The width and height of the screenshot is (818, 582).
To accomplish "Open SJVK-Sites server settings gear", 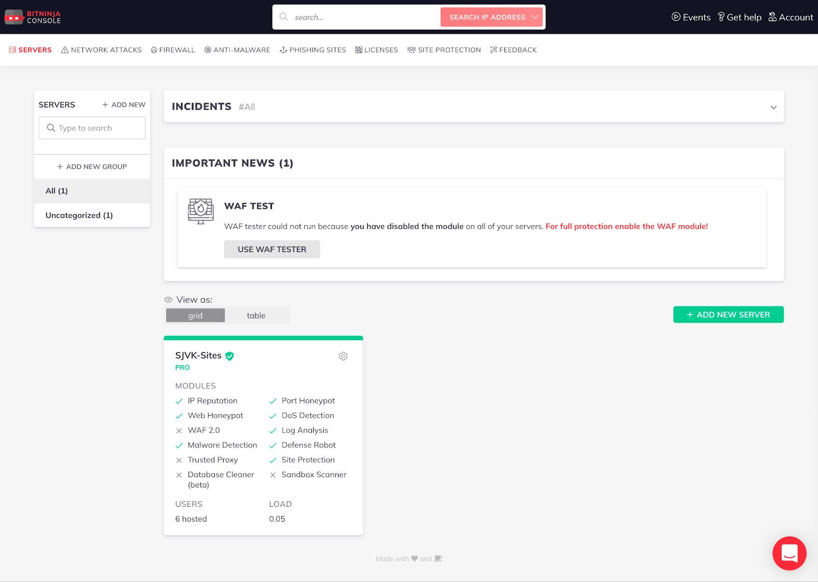I will pos(343,356).
